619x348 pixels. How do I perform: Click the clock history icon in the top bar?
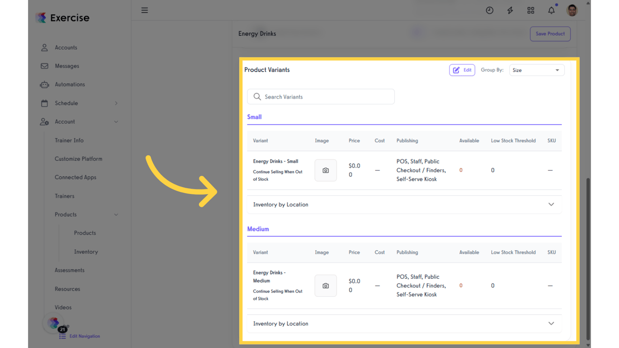coord(489,10)
